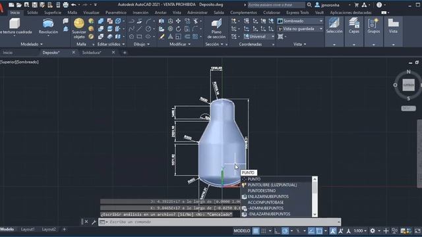Click the New drawing icon in quick access
Image resolution: width=422 pixels, height=237 pixels.
click(11, 5)
